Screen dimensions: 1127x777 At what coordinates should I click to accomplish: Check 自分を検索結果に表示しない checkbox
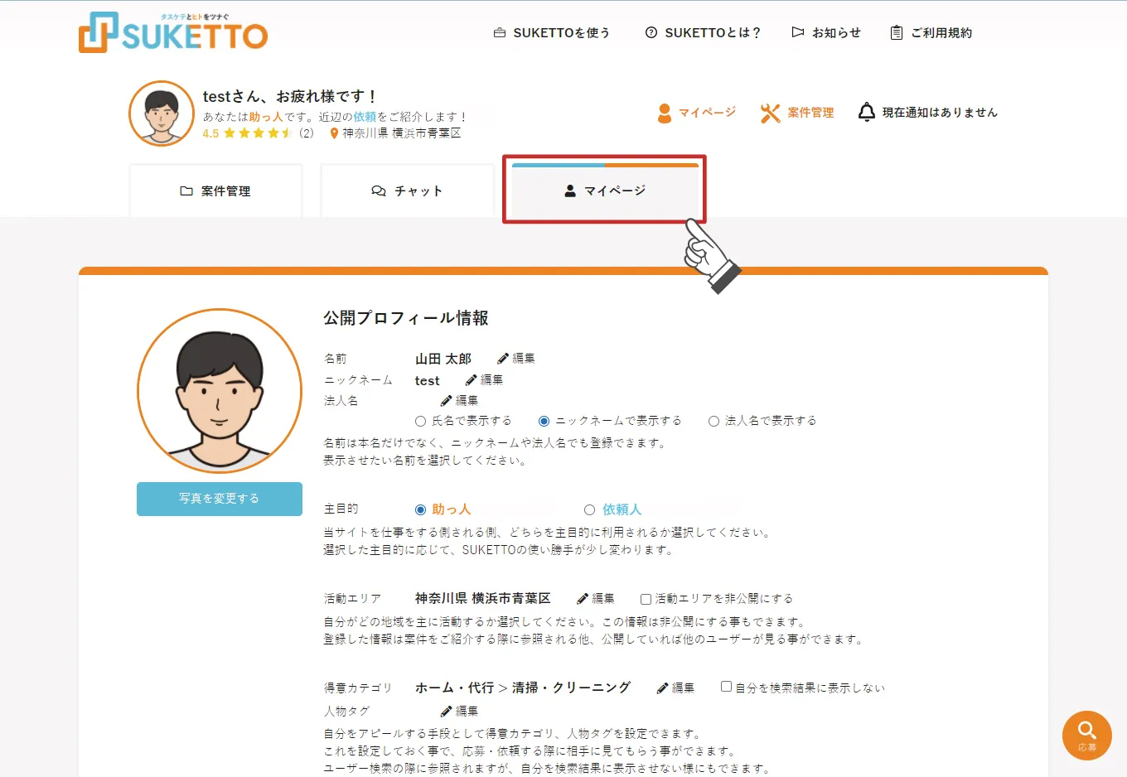coord(726,687)
